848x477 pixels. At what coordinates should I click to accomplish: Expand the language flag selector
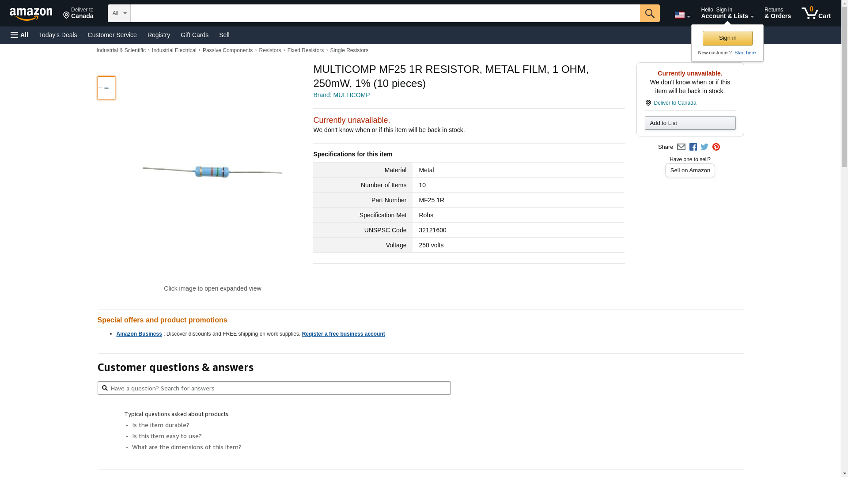click(682, 15)
